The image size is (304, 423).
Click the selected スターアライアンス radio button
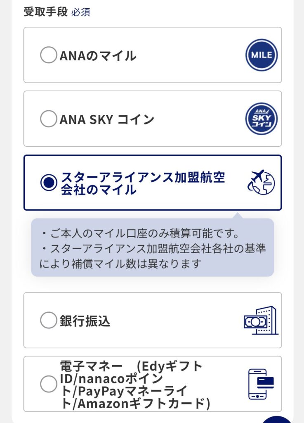48,183
